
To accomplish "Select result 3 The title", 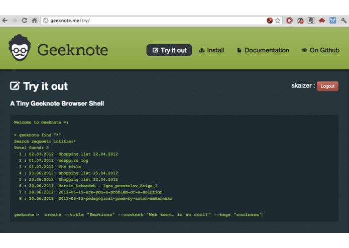I will pyautogui.click(x=50, y=167).
